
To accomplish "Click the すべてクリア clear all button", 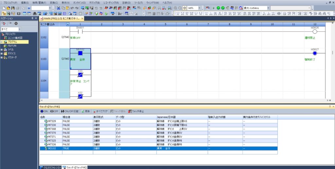I will pos(100,111).
